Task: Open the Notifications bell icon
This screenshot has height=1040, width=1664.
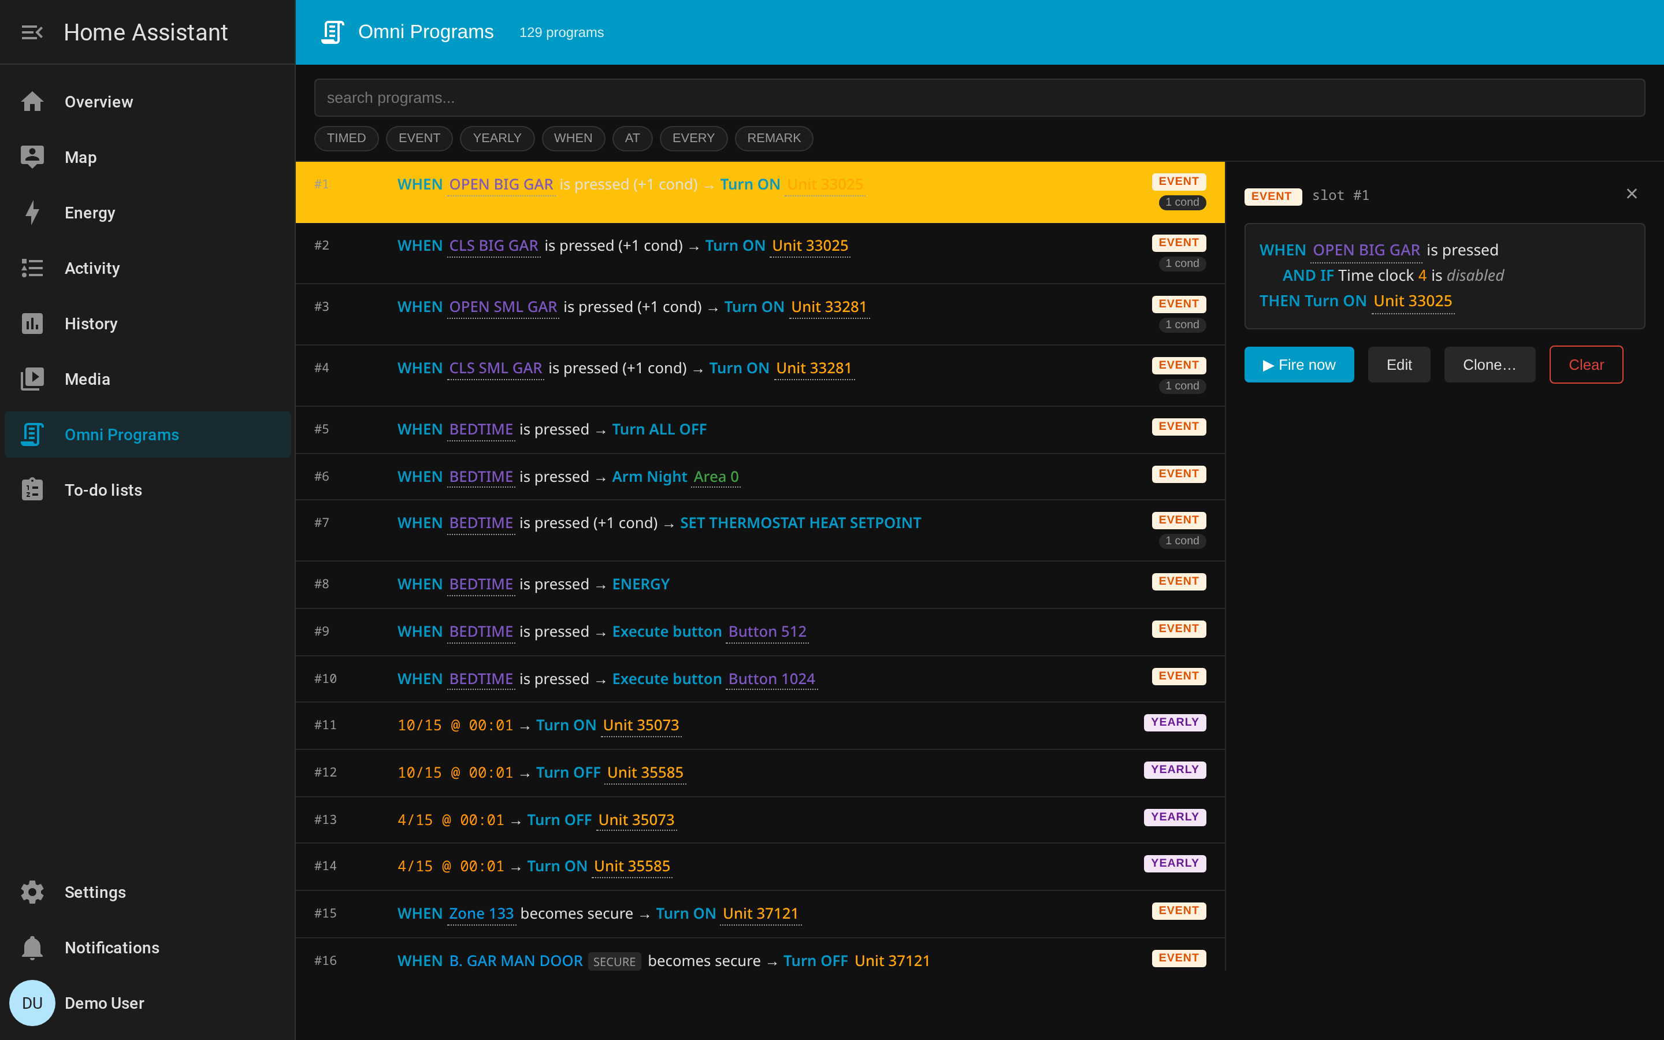Action: (32, 948)
